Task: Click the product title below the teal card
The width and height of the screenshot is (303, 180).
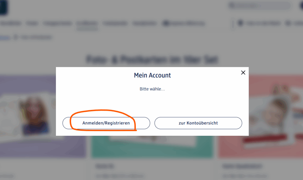Action: coord(101,166)
